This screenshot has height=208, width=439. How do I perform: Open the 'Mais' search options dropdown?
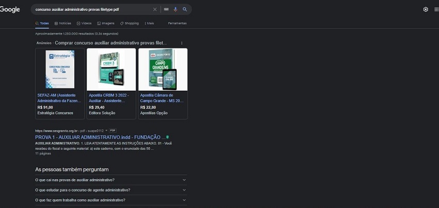pos(149,23)
